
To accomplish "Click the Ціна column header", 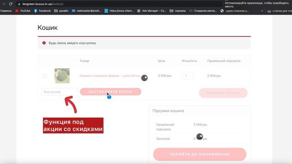I will 161,61.
